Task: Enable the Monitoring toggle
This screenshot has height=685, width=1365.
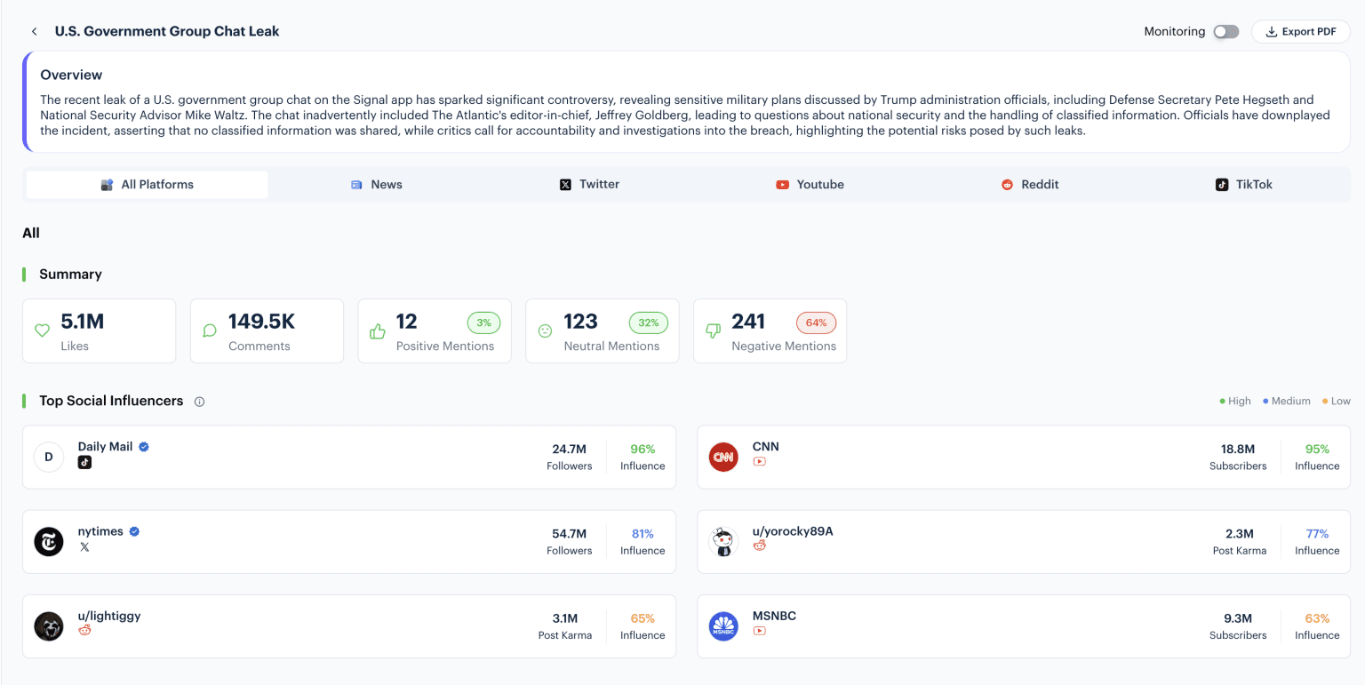Action: coord(1225,31)
